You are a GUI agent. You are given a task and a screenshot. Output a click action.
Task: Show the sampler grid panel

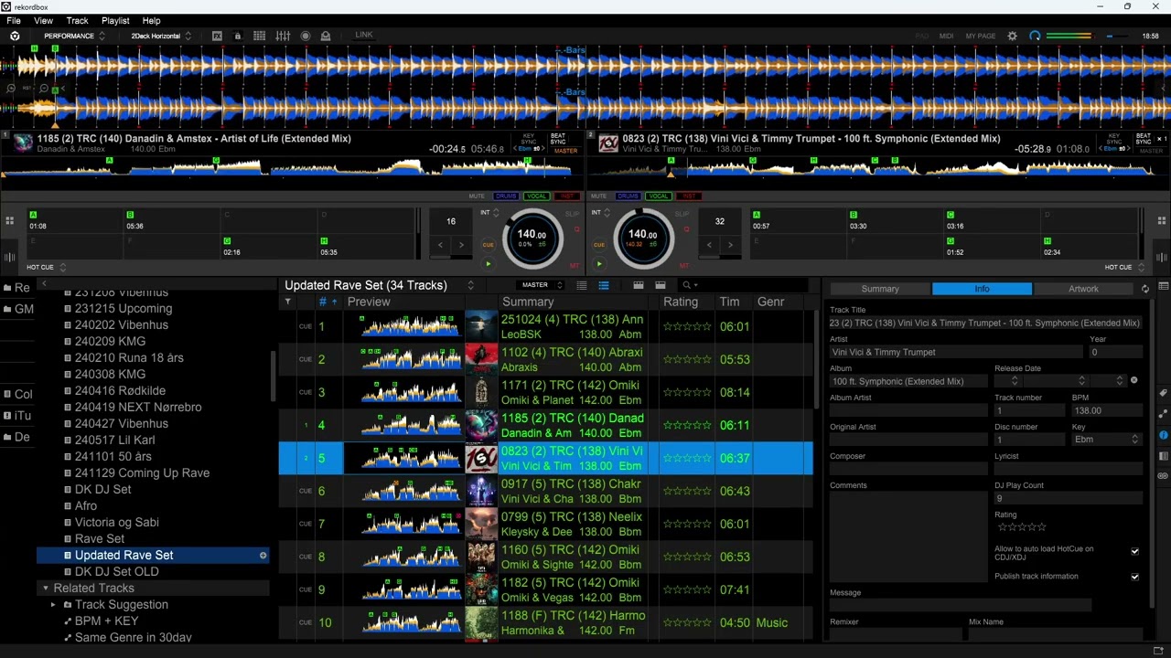click(x=260, y=36)
